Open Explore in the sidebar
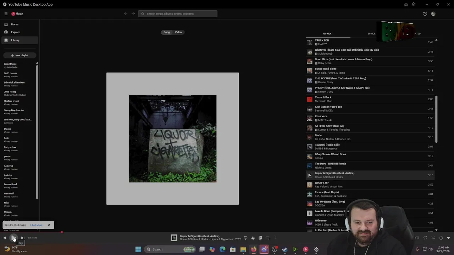Image resolution: width=454 pixels, height=255 pixels. [x=20, y=32]
